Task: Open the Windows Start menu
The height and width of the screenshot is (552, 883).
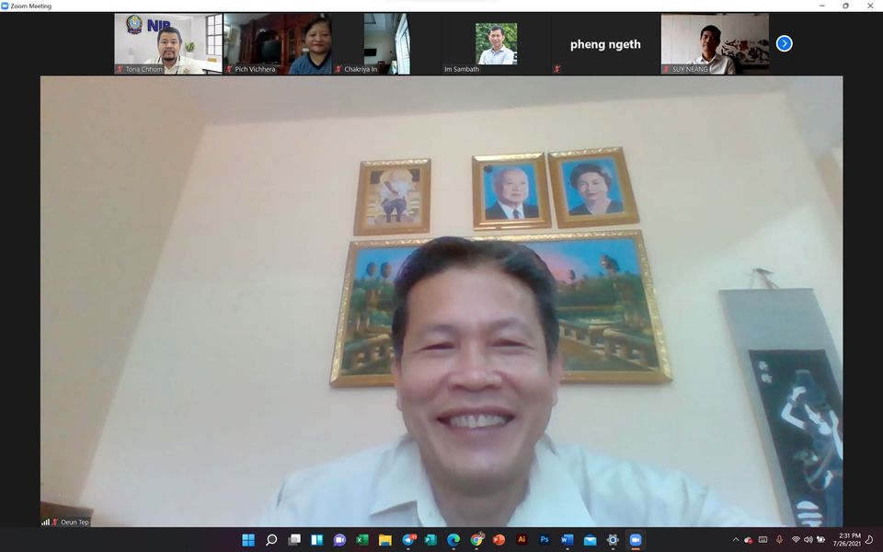Action: click(248, 540)
